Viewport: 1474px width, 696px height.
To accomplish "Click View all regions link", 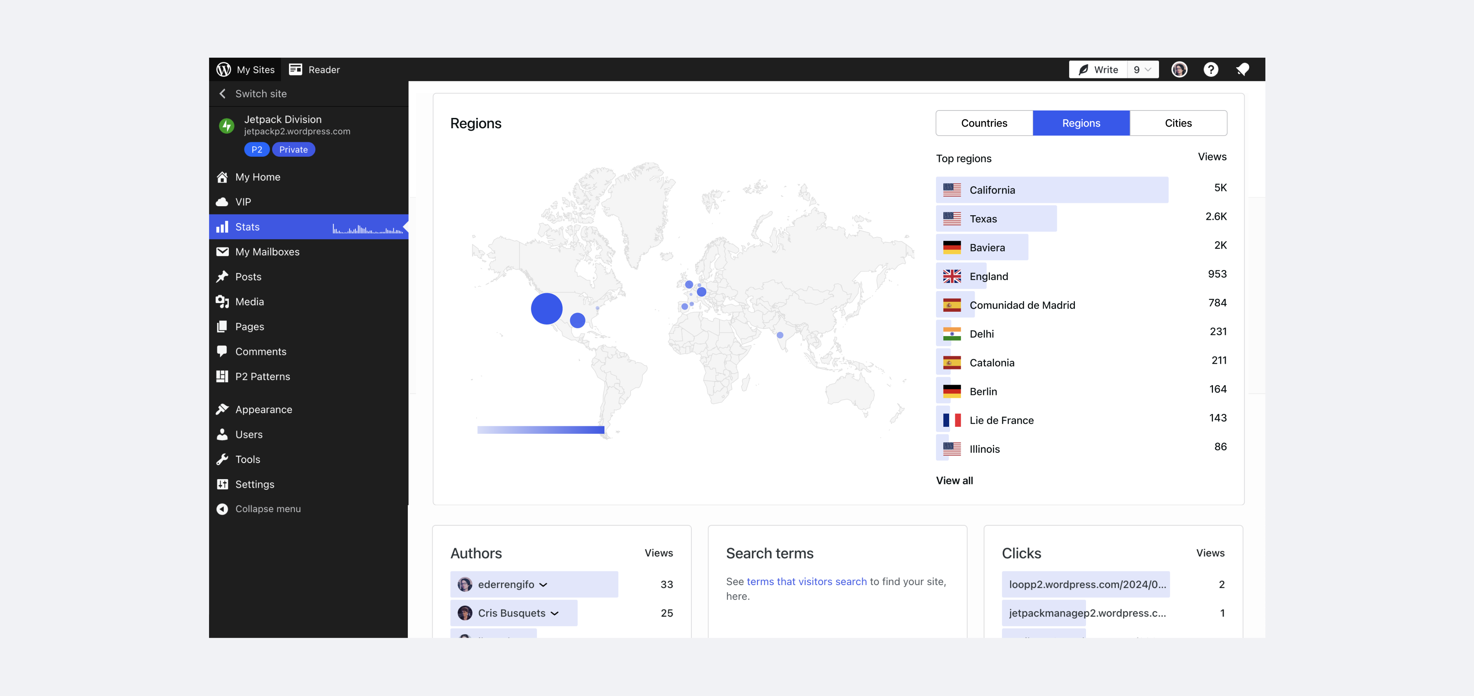I will coord(954,480).
